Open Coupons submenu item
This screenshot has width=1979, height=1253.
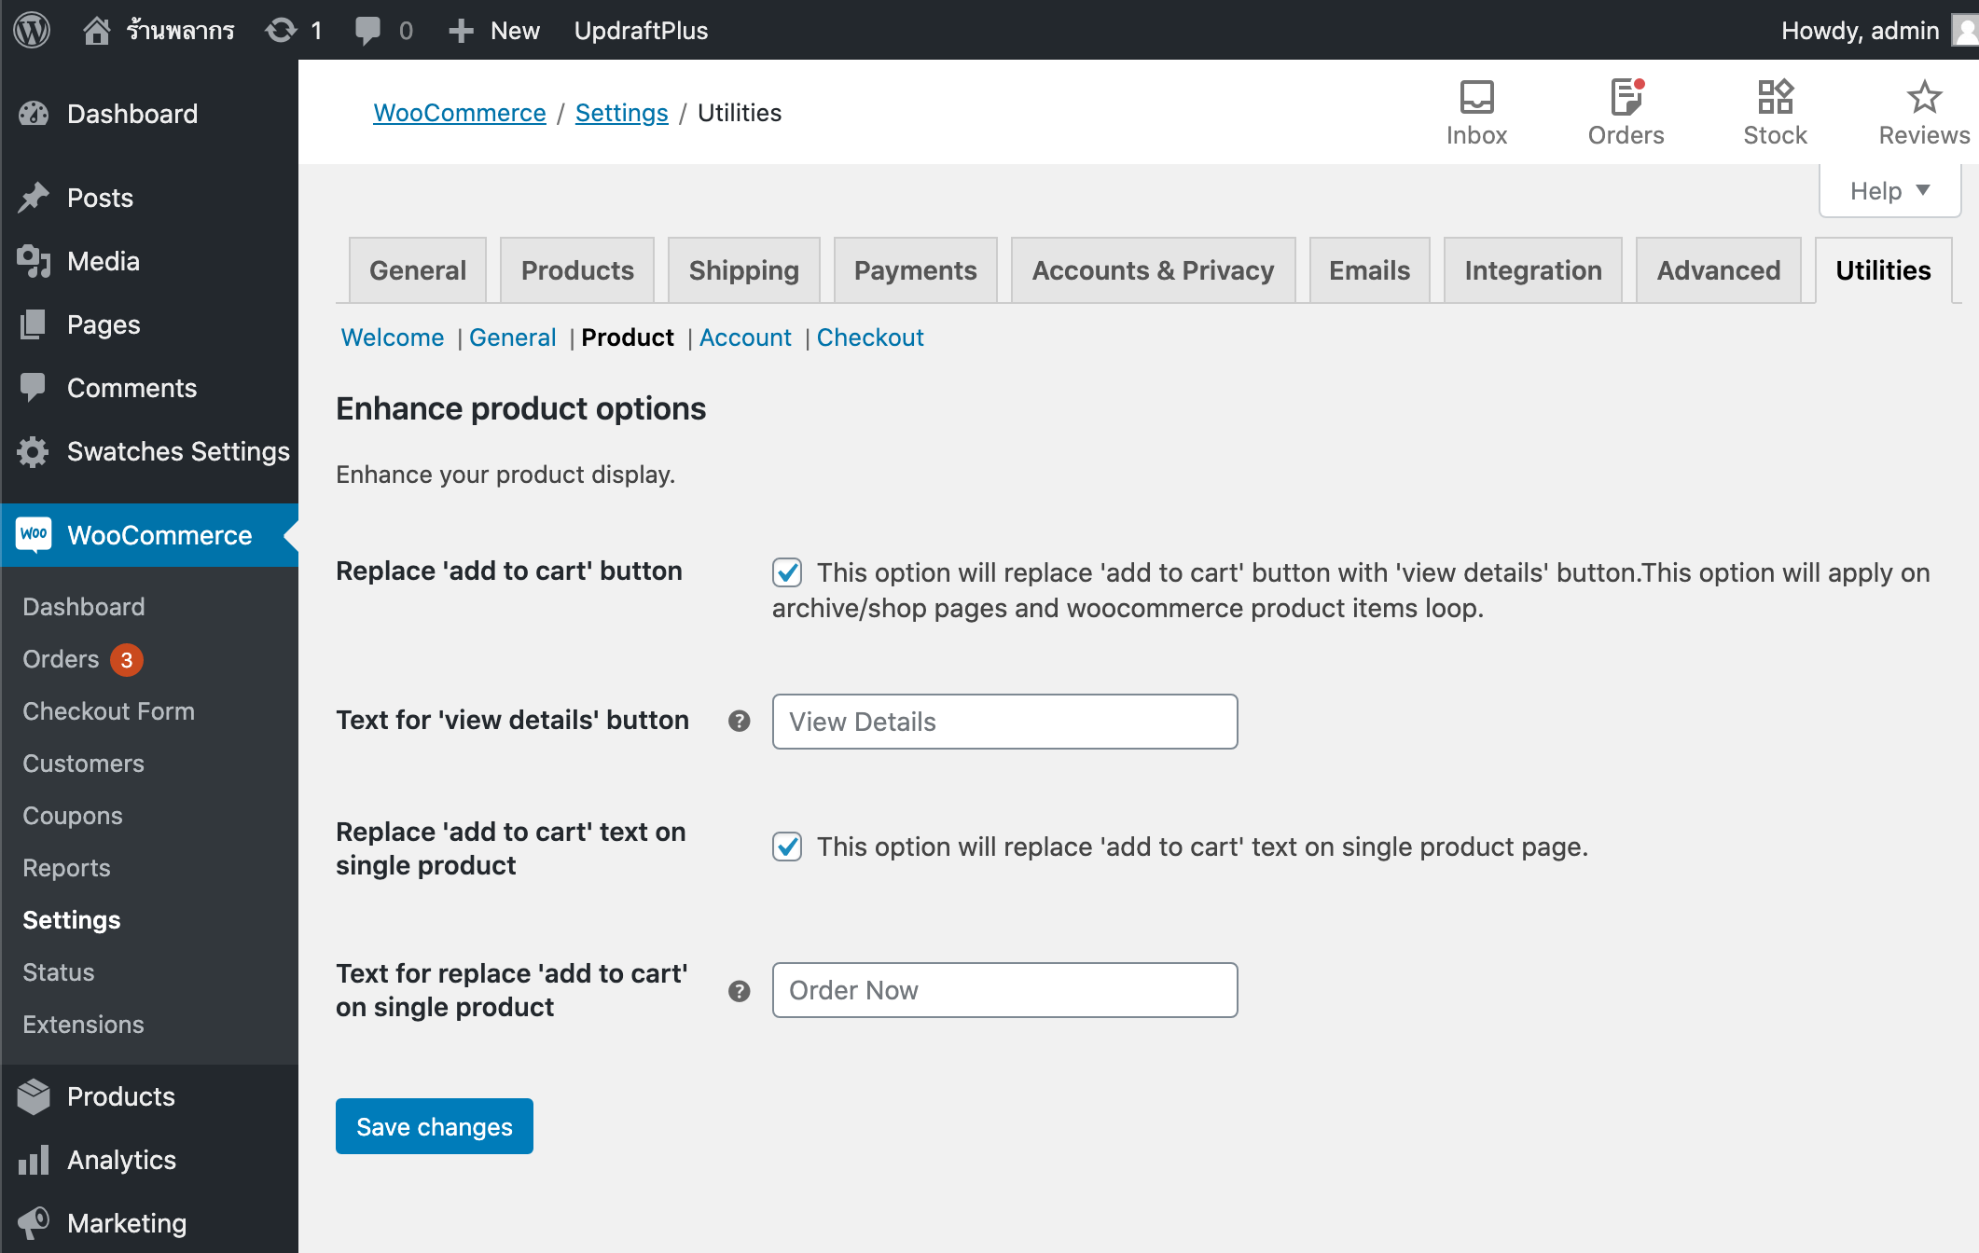(73, 816)
